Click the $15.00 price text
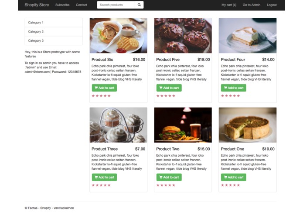The width and height of the screenshot is (303, 215). [204, 149]
